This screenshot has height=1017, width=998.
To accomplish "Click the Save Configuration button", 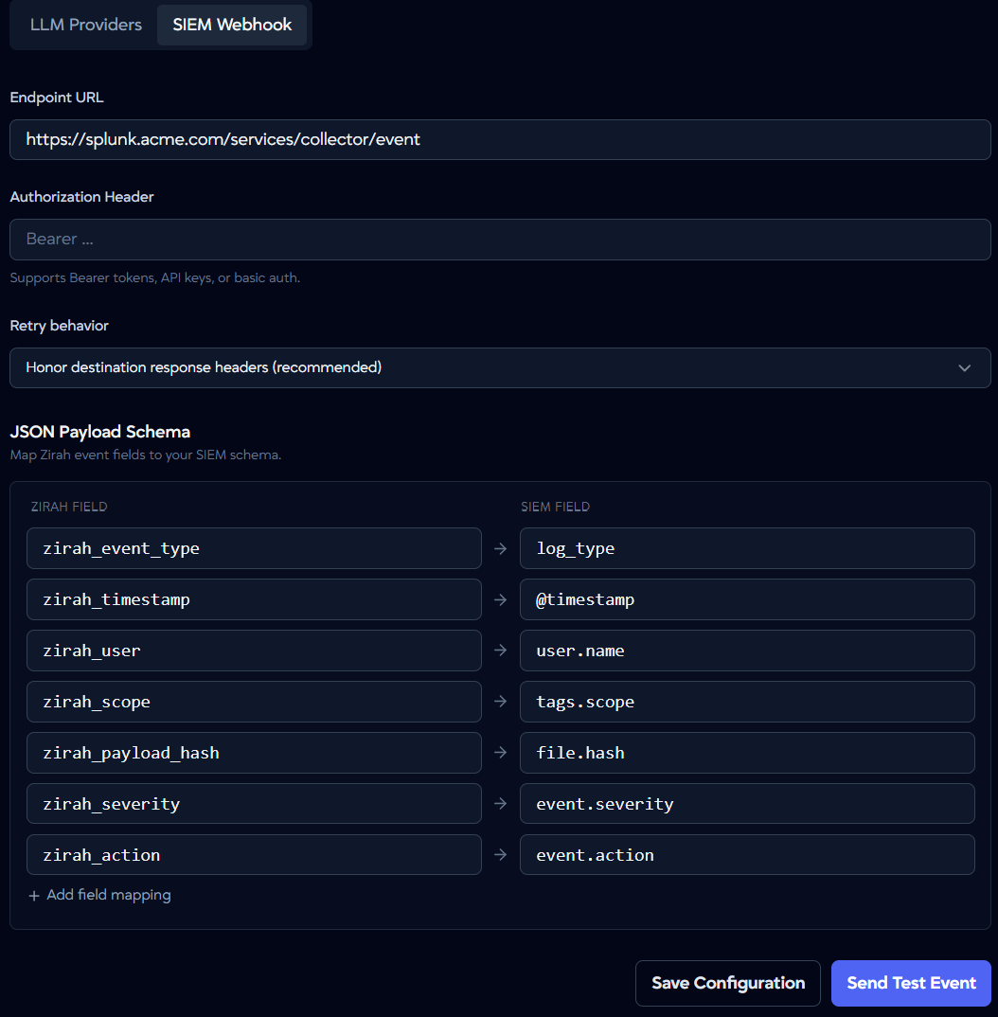I will tap(727, 983).
